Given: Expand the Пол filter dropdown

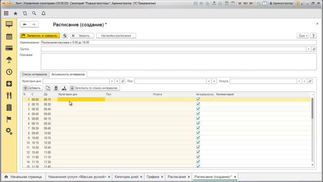Looking at the screenshot, I should click(x=208, y=81).
